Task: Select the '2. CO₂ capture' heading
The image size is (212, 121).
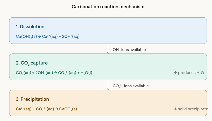Action: (32, 63)
